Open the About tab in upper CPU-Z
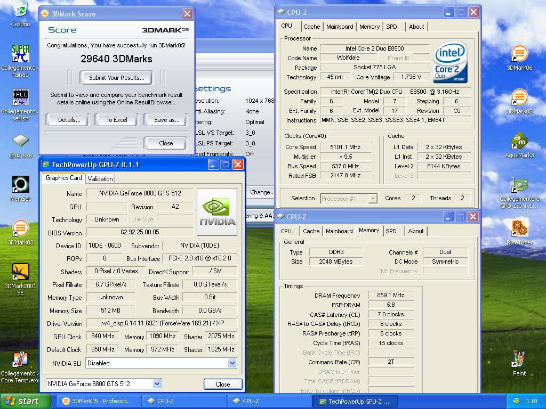Image resolution: width=546 pixels, height=409 pixels. click(416, 27)
